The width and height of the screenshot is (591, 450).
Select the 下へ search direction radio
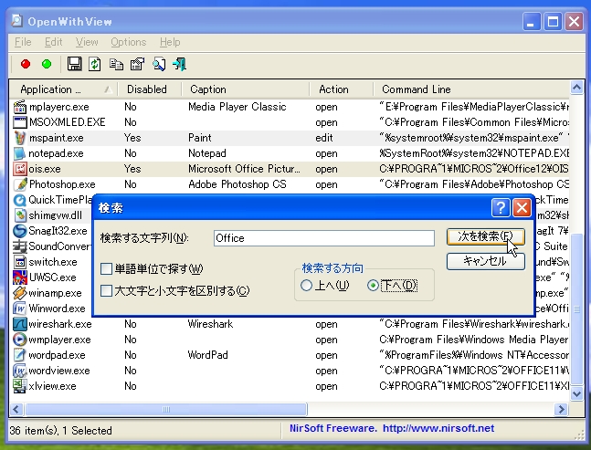tap(373, 286)
